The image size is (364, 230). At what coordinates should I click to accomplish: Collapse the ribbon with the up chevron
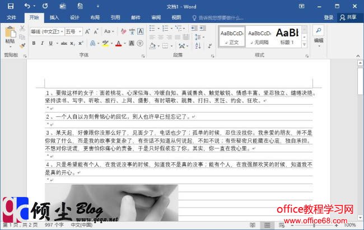pyautogui.click(x=358, y=56)
